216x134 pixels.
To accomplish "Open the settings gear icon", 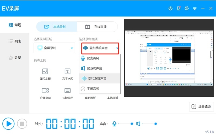I will tap(187, 8).
